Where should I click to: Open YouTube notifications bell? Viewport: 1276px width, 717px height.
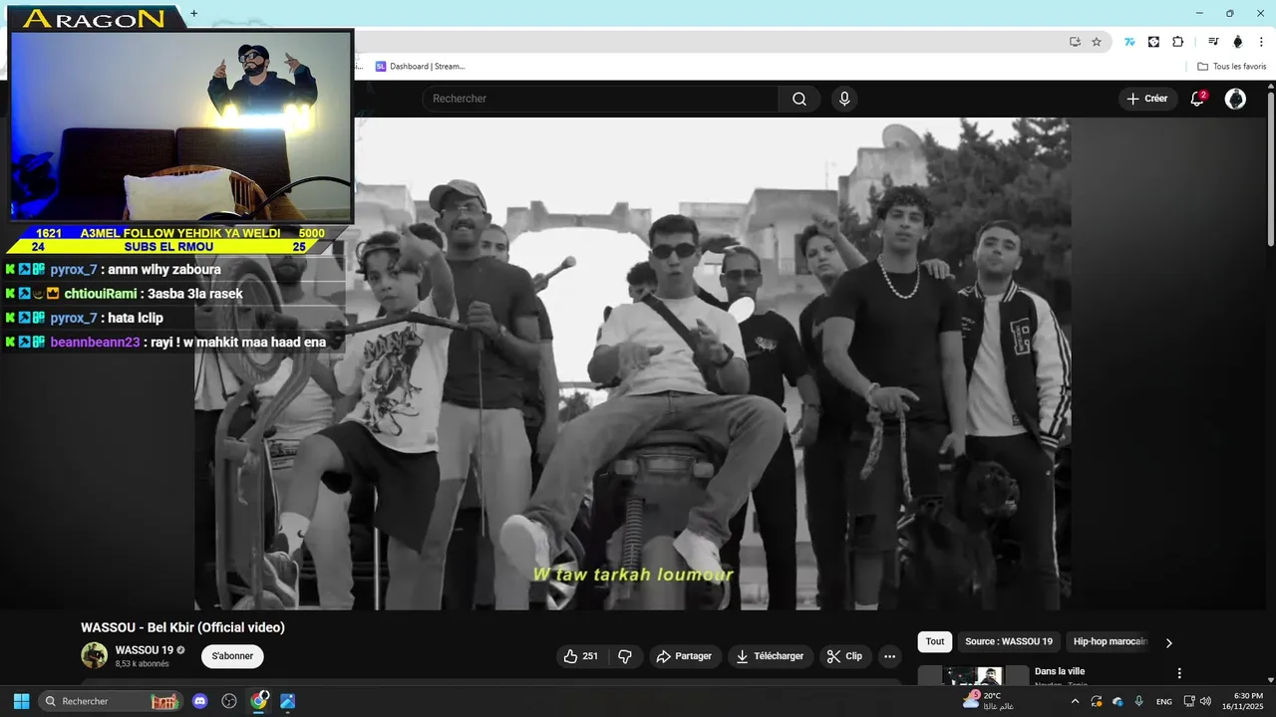click(1197, 99)
